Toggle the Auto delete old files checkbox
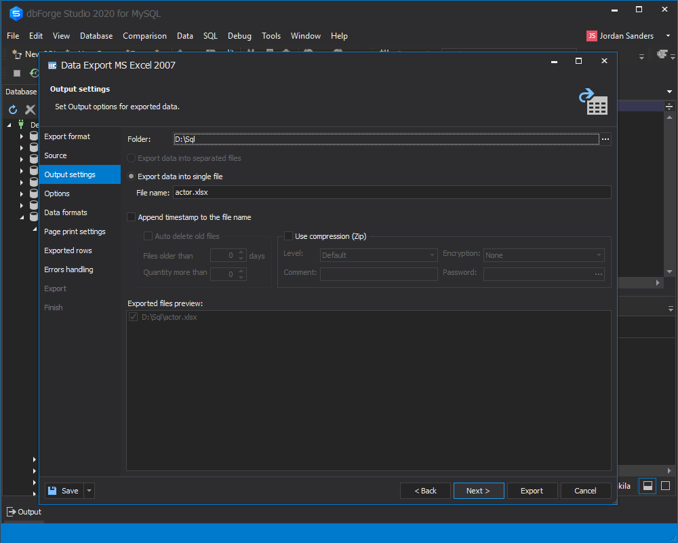 click(x=148, y=236)
